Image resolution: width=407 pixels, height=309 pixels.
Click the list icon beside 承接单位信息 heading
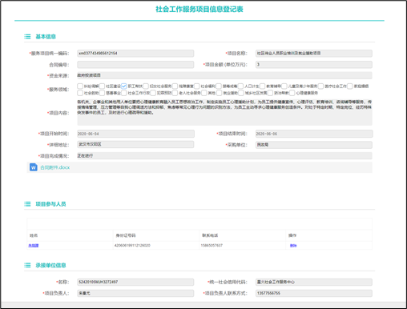27,265
